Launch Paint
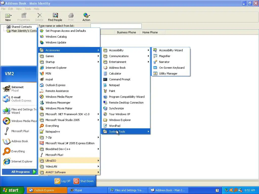Screen dimensions: 259x194 (x=126, y=91)
